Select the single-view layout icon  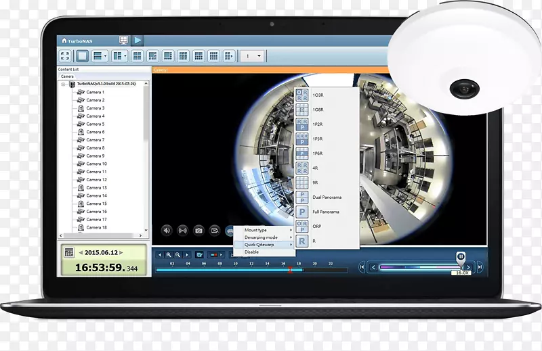pyautogui.click(x=83, y=56)
